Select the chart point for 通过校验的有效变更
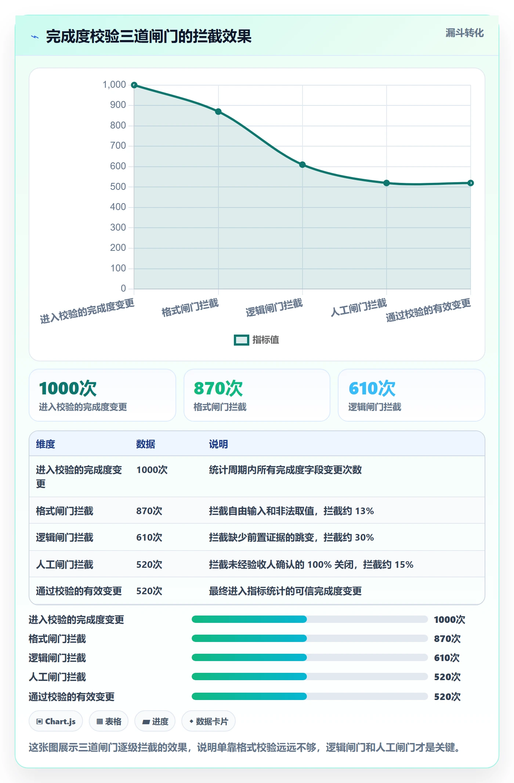This screenshot has height=783, width=514. (x=470, y=183)
